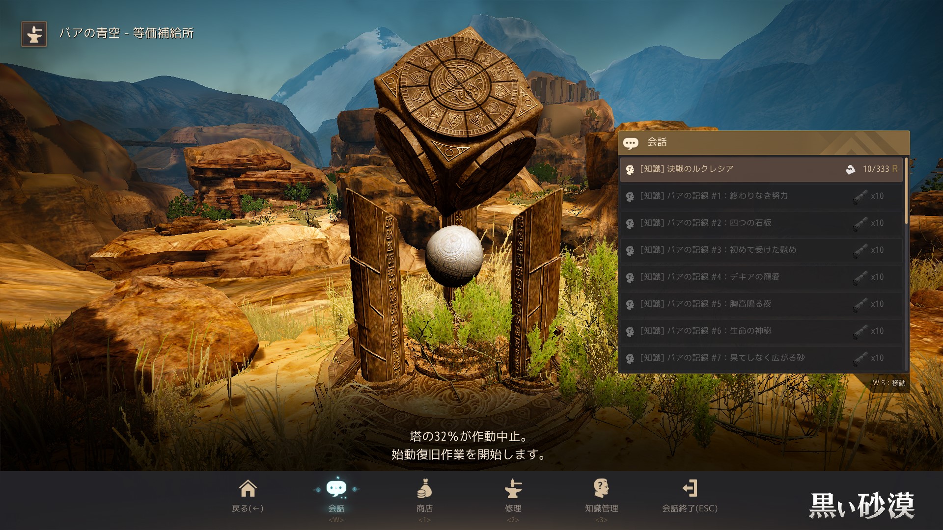Click the speech bubble icon in 会話 panel header
The width and height of the screenshot is (943, 530).
[631, 143]
